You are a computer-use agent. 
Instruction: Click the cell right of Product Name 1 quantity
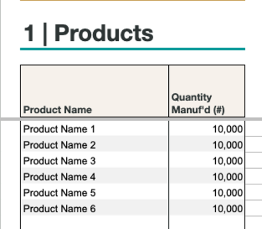254,128
